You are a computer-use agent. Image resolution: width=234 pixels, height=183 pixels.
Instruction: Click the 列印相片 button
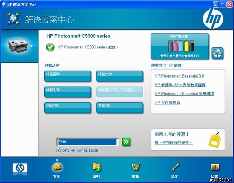pyautogui.click(x=68, y=108)
